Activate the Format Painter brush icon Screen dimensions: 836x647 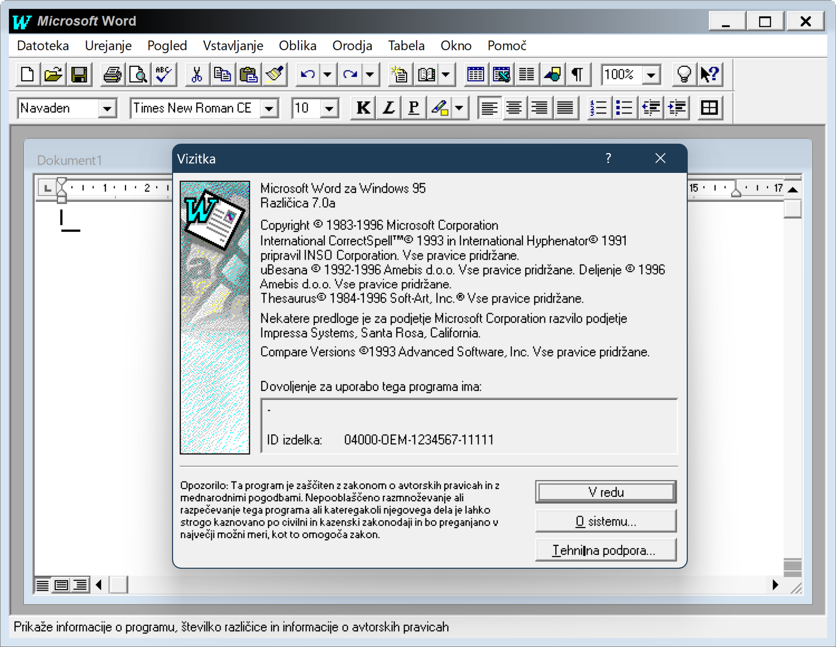pos(274,75)
